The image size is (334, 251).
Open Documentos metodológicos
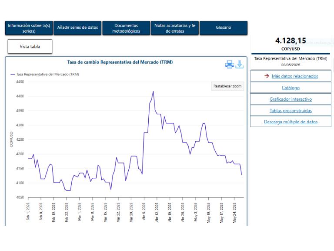126,28
